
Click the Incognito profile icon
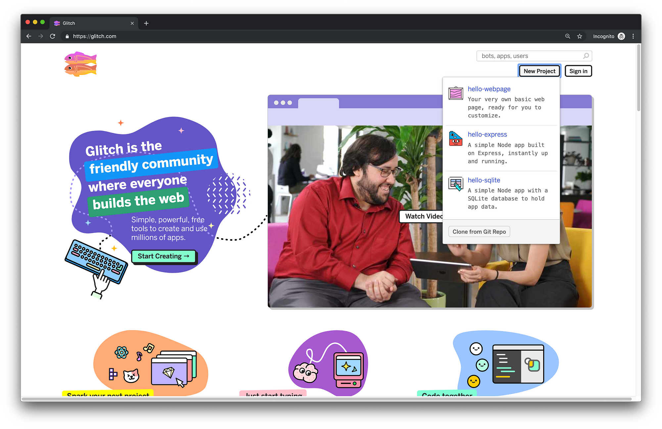tap(621, 36)
